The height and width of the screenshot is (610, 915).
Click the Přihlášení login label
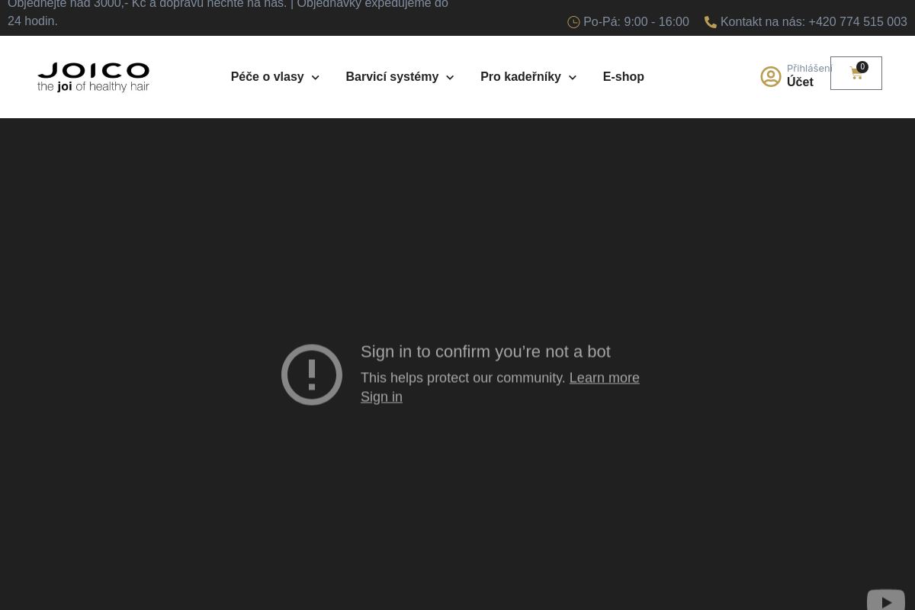pos(808,68)
